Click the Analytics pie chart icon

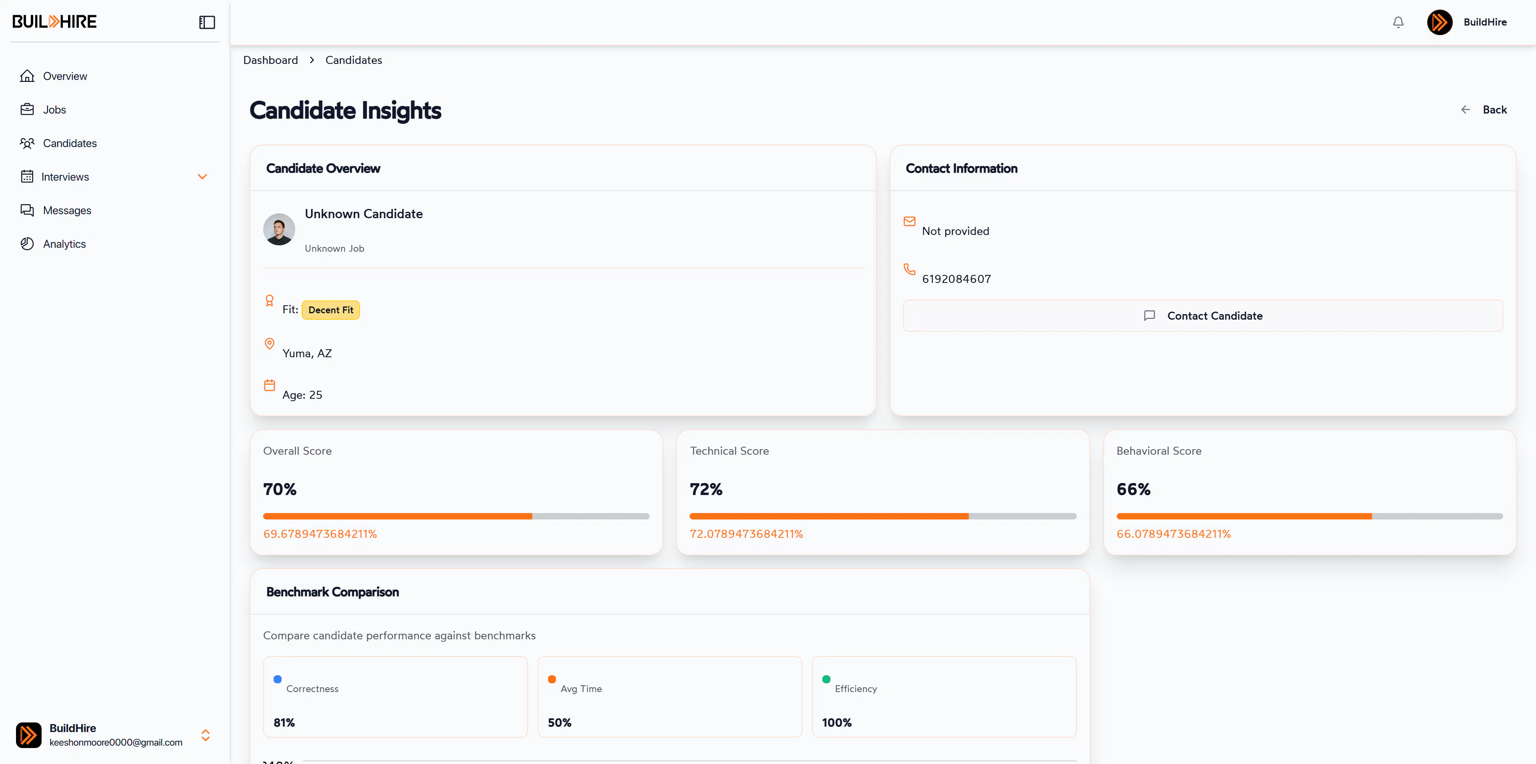point(27,244)
